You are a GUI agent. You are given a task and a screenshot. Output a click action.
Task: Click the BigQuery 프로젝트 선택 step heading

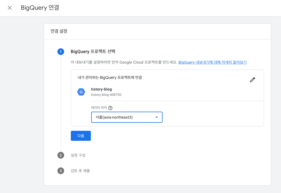point(93,51)
